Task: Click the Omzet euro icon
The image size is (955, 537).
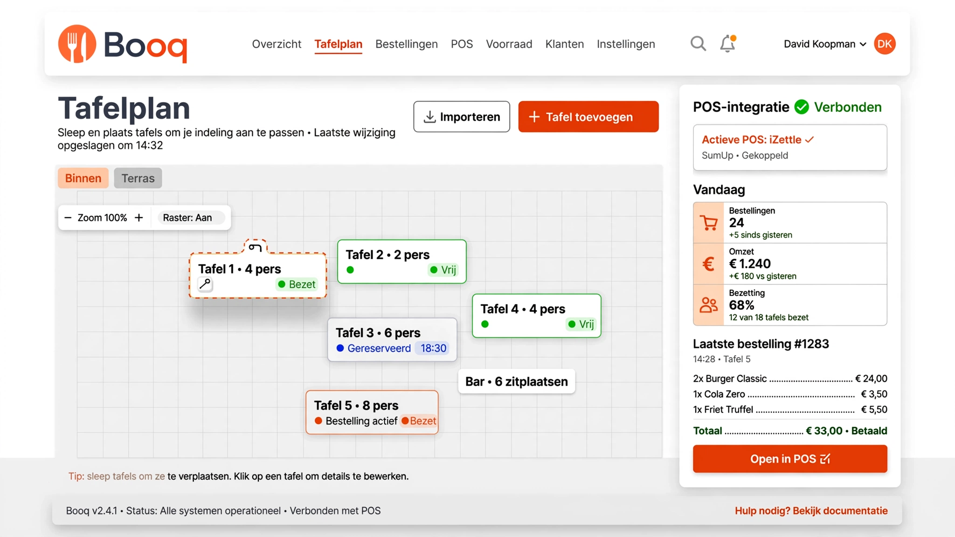Action: (709, 264)
